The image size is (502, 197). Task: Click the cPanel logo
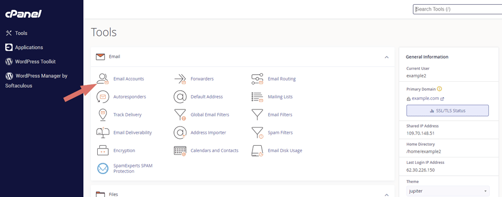[23, 14]
